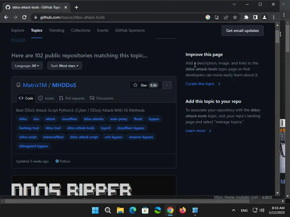Go back to previous page
290x217 pixels.
coord(6,17)
